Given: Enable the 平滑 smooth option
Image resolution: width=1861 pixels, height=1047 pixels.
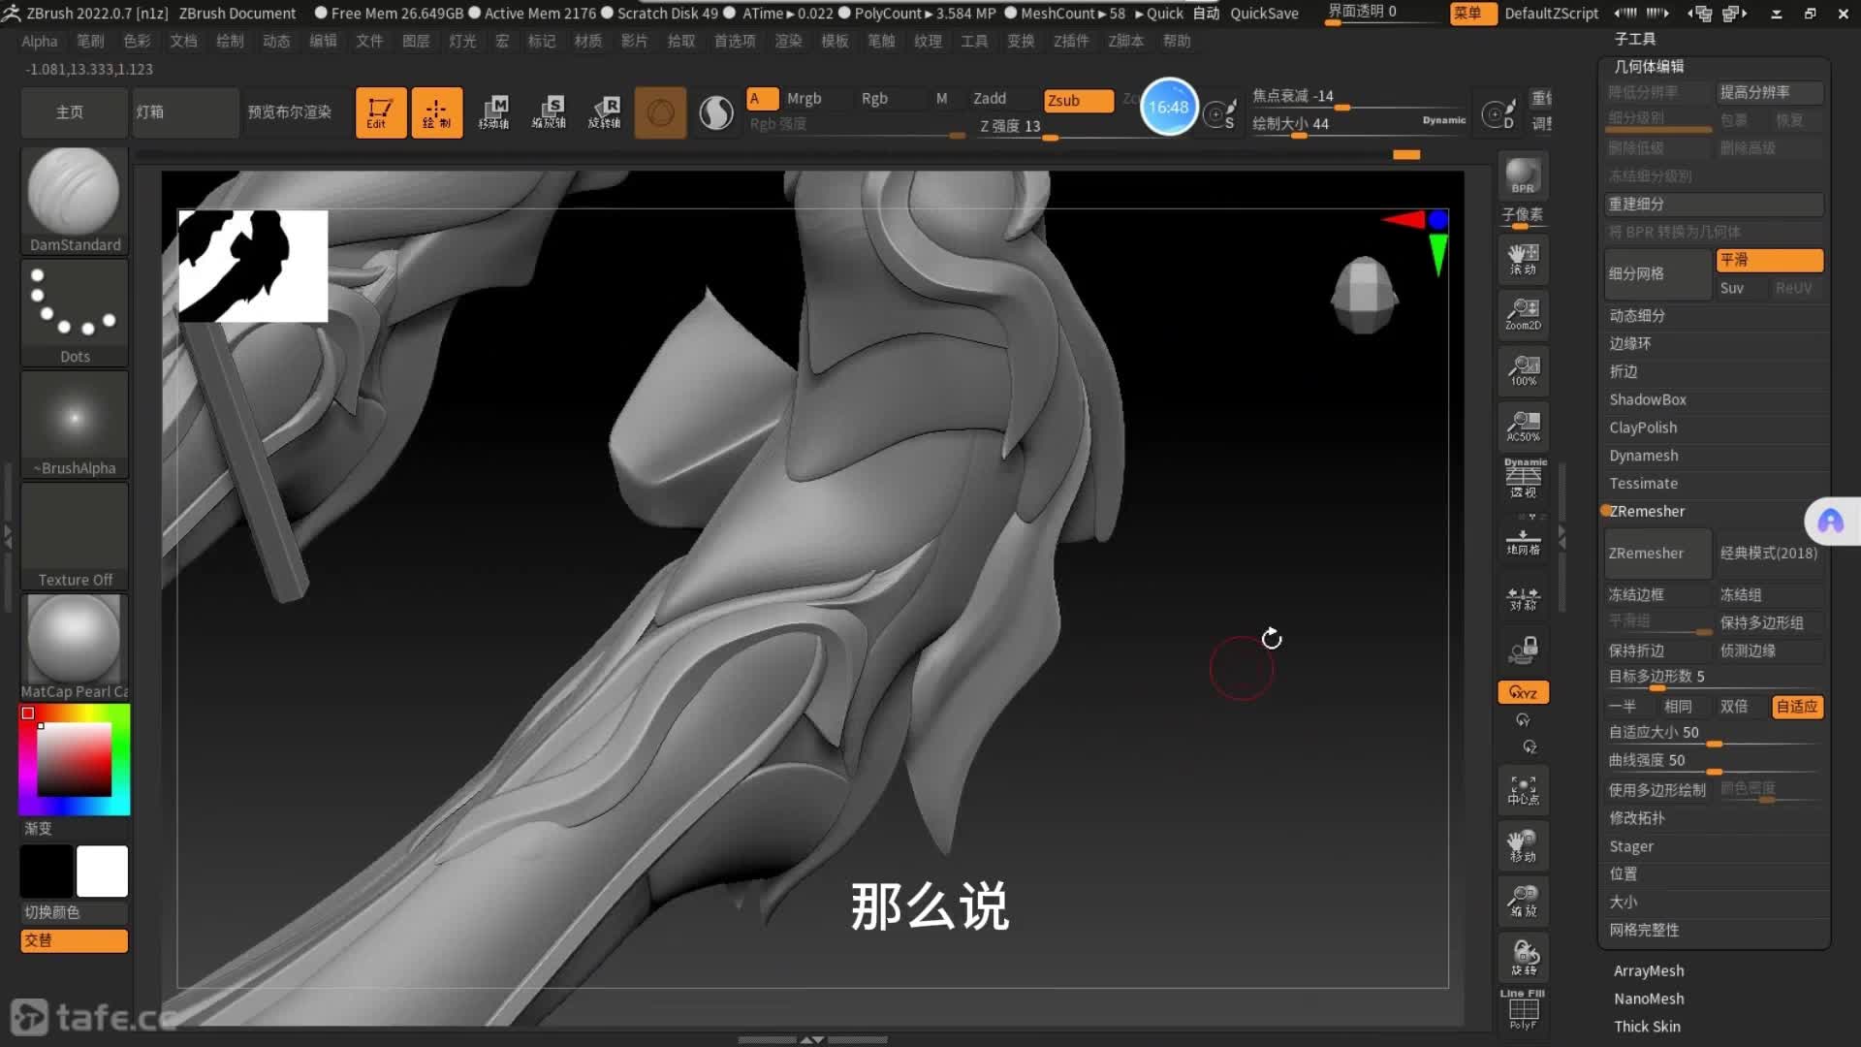Looking at the screenshot, I should 1768,260.
